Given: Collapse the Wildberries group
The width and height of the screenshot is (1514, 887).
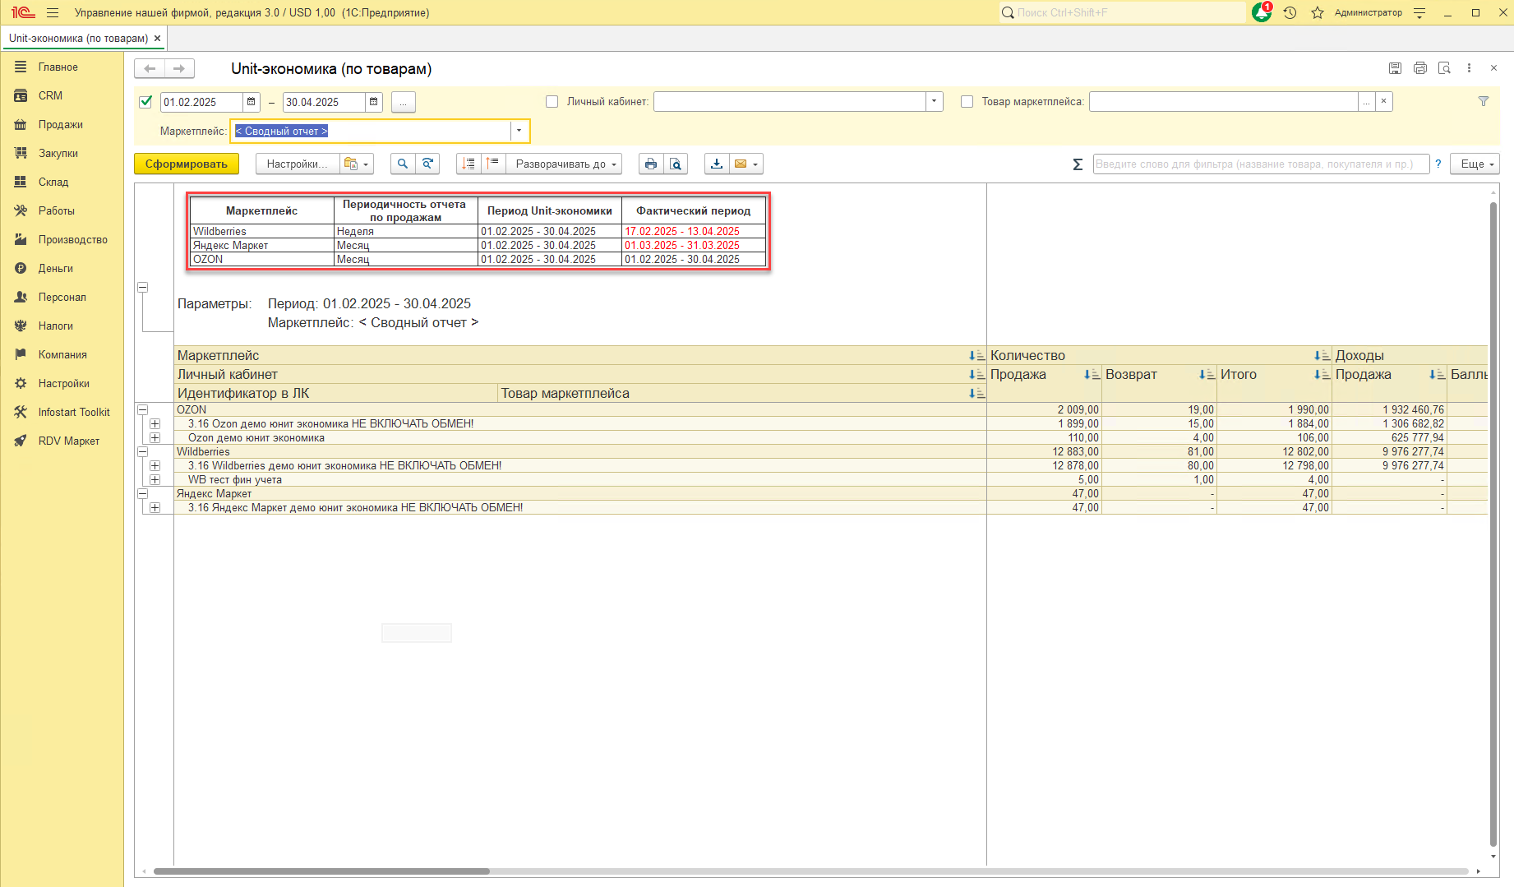Looking at the screenshot, I should click(142, 451).
